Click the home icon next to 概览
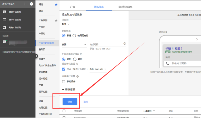The image size is (201, 118). (56, 4)
